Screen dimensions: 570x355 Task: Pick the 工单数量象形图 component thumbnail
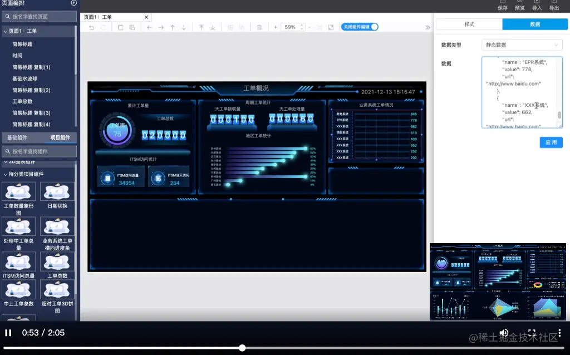coord(18,191)
